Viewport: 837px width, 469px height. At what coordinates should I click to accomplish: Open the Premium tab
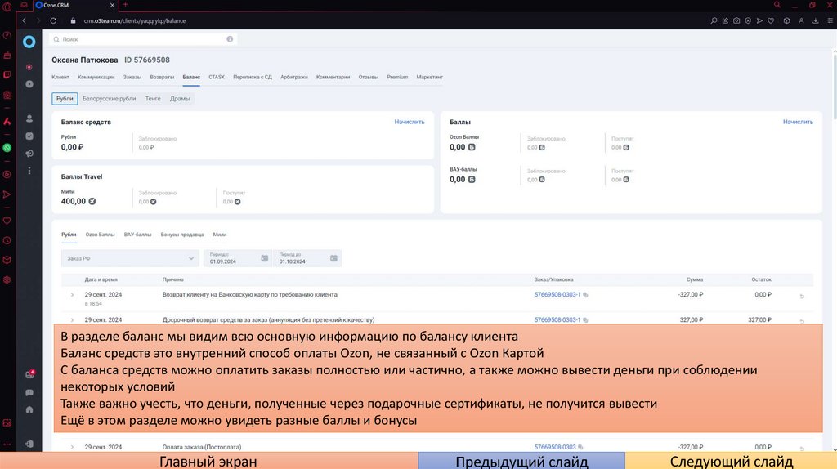[397, 77]
